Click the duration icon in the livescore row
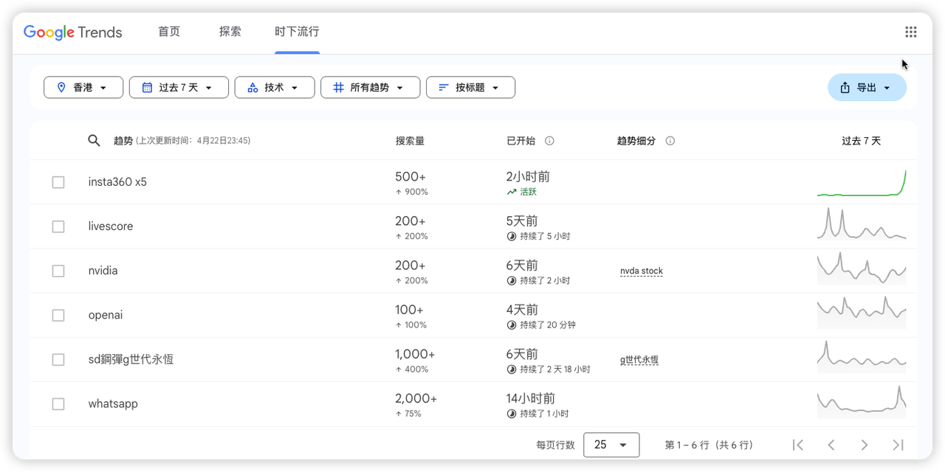 coord(511,237)
